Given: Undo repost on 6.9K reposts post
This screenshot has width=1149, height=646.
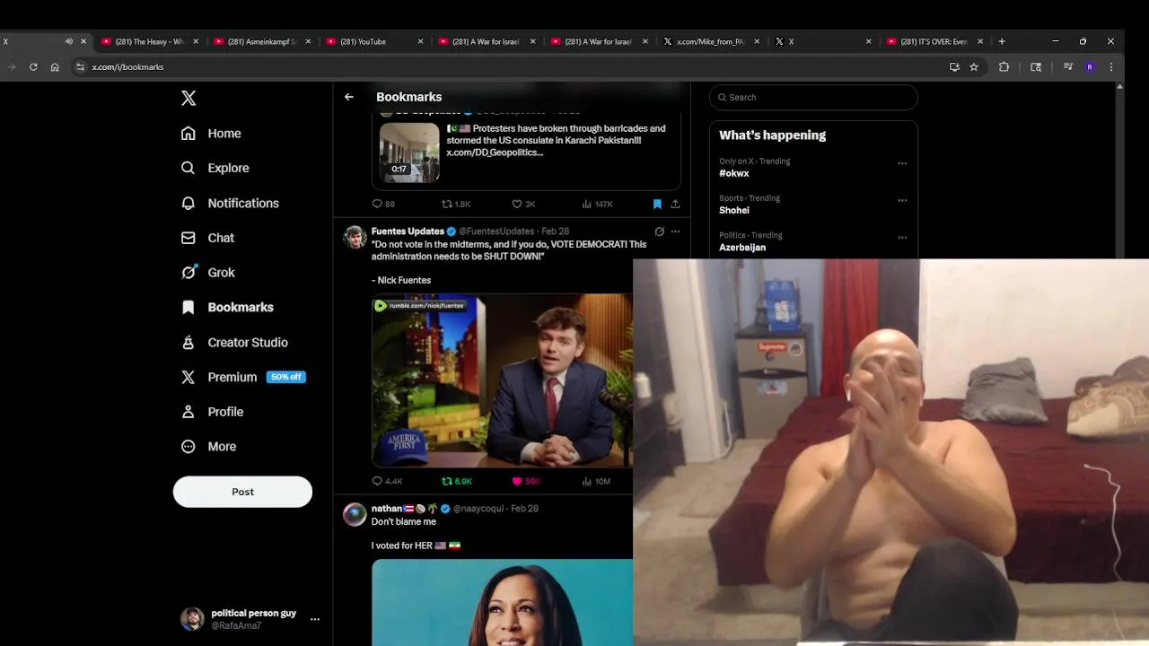Looking at the screenshot, I should [457, 481].
